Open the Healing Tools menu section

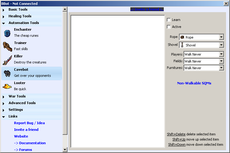pos(20,16)
